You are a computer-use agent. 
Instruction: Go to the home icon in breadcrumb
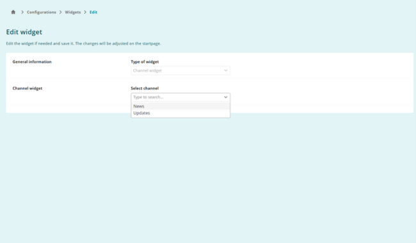(13, 12)
